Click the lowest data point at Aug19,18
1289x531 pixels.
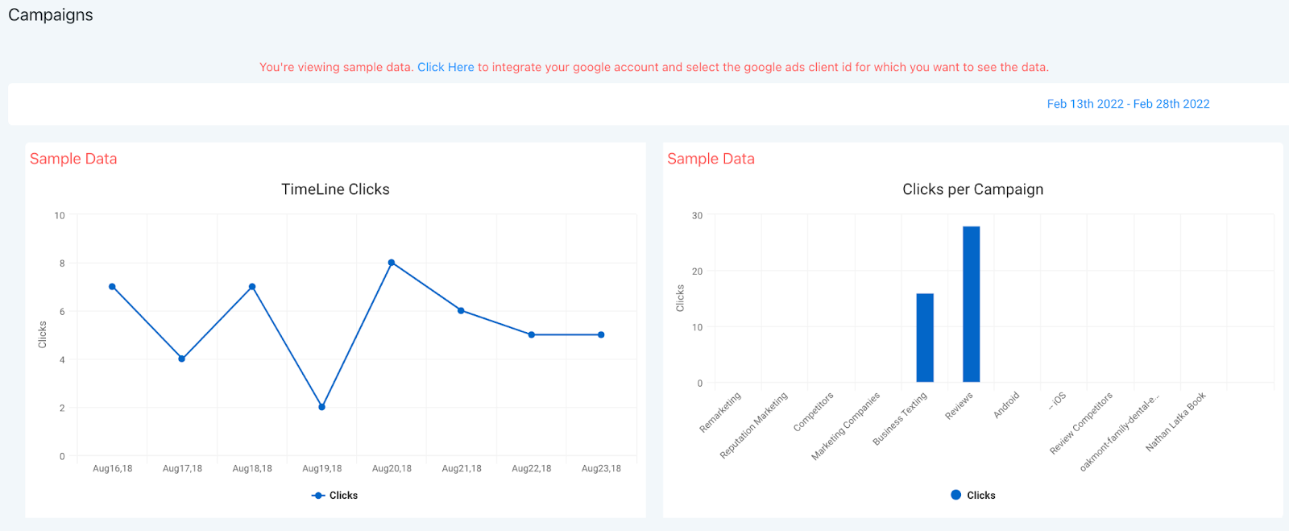click(321, 407)
